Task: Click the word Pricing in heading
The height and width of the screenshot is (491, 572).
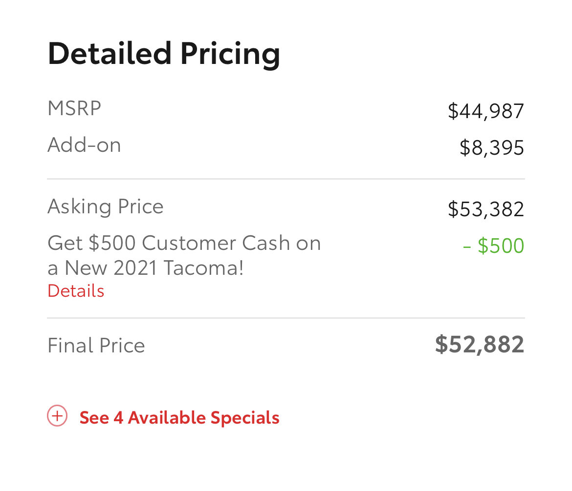Action: [x=231, y=54]
